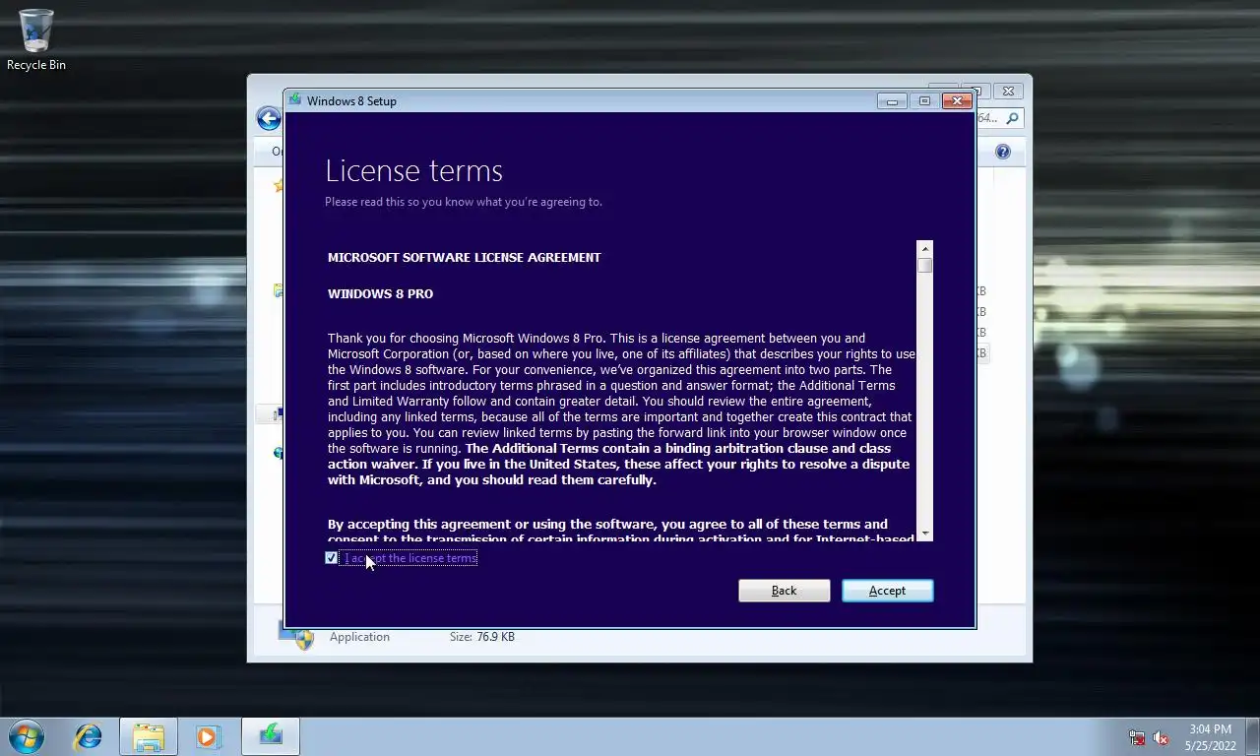Click the "Size: 76.9 KB" detail in Explorer
The width and height of the screenshot is (1260, 756).
(x=481, y=637)
